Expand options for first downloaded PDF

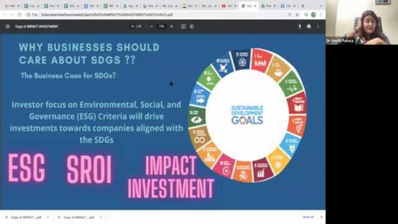(x=48, y=217)
